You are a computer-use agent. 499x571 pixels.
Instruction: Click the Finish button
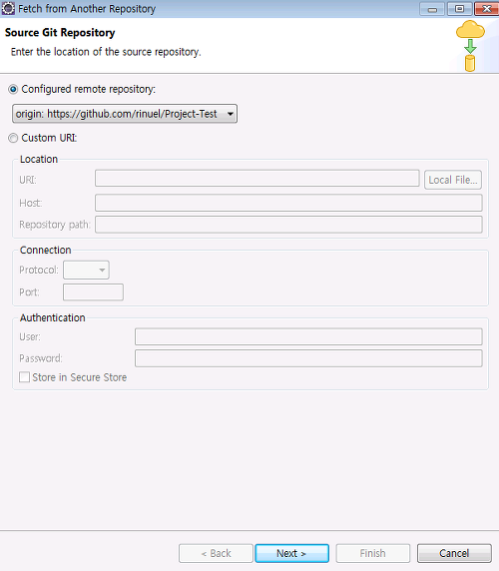[373, 553]
